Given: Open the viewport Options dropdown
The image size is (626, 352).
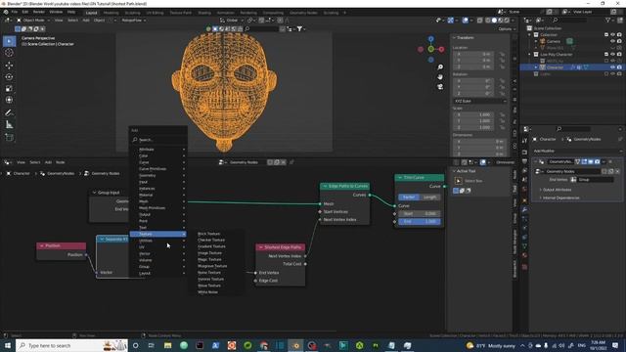Looking at the screenshot, I should (507, 28).
